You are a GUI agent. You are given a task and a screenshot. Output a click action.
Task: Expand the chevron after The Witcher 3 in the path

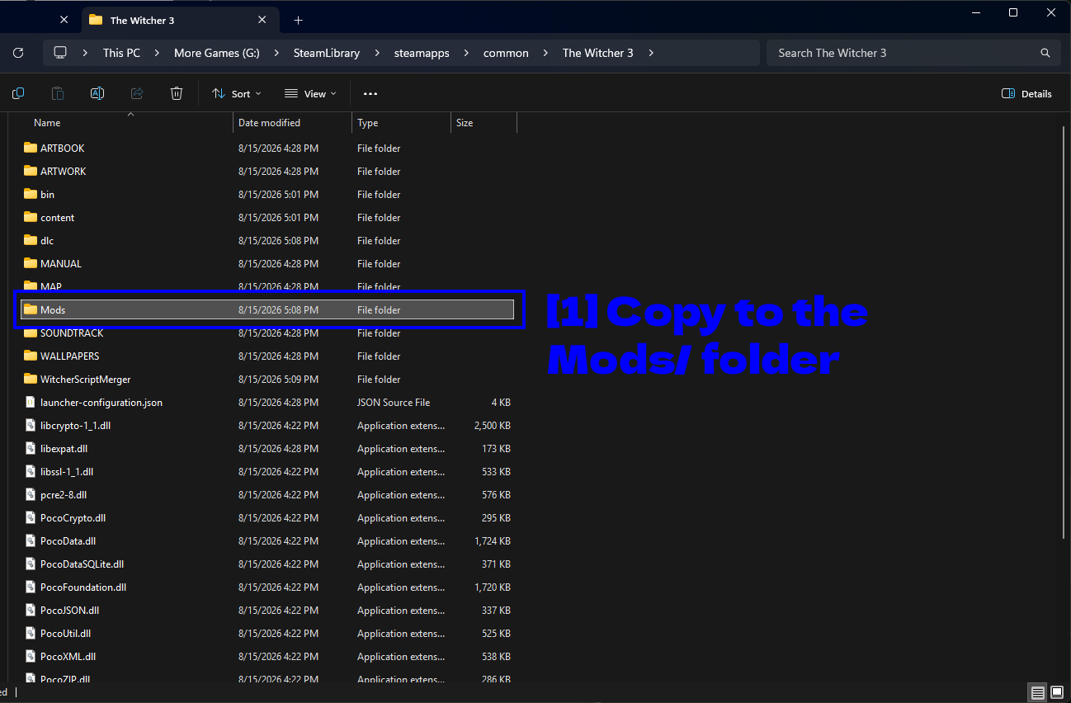[x=650, y=53]
